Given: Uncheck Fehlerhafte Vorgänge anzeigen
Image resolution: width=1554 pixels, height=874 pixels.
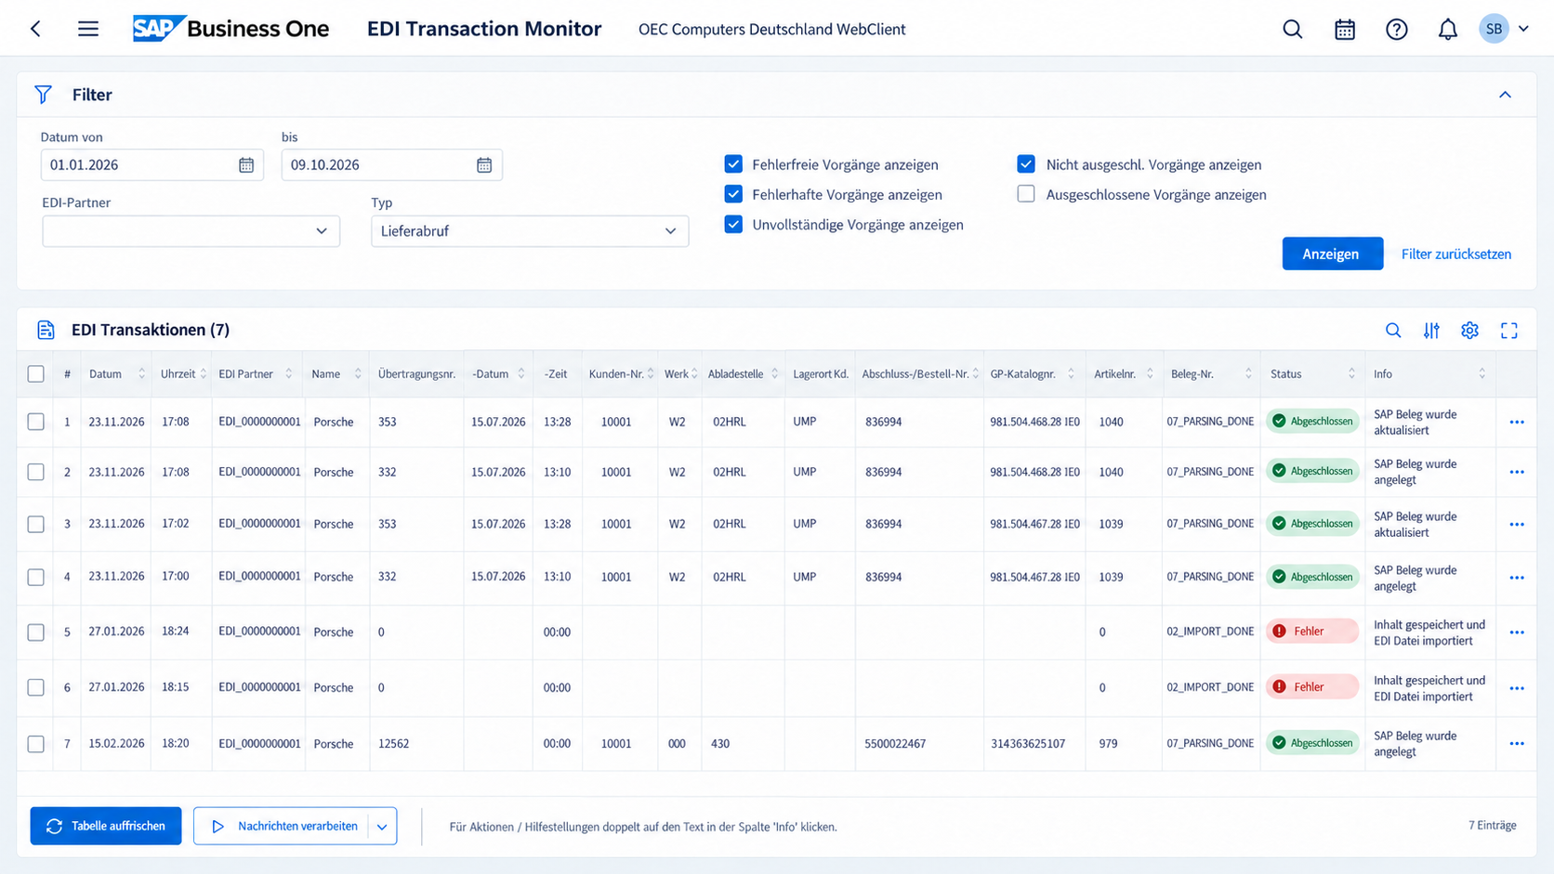Looking at the screenshot, I should pos(733,194).
